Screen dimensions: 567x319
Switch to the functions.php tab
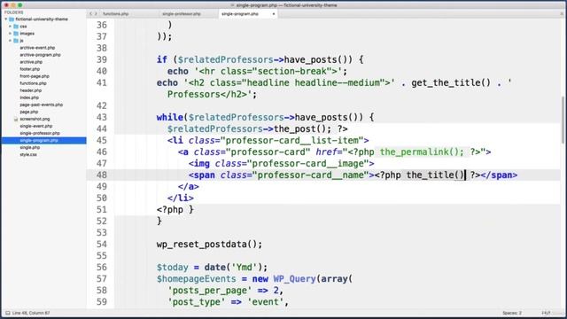point(116,14)
